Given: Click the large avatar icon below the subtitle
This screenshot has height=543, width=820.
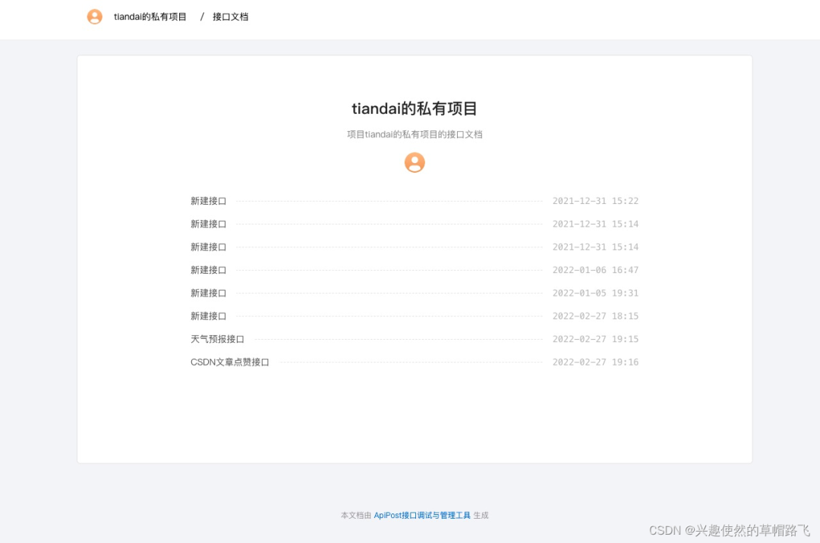Looking at the screenshot, I should click(x=414, y=162).
